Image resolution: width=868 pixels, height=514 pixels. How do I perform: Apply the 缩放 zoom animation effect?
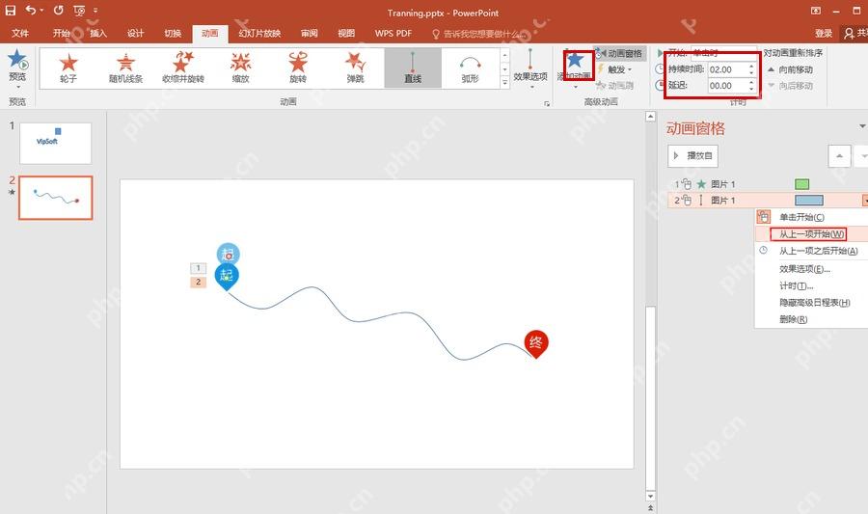pos(240,68)
